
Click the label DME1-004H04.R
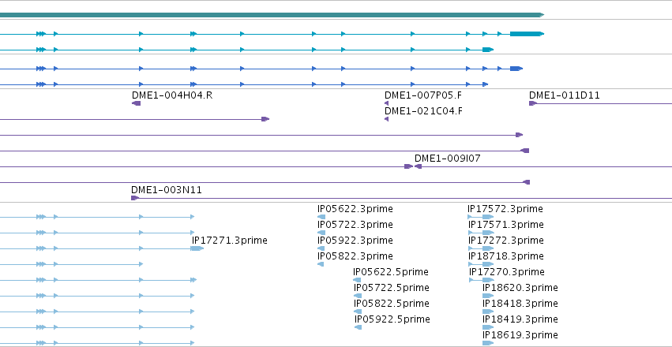pos(172,95)
